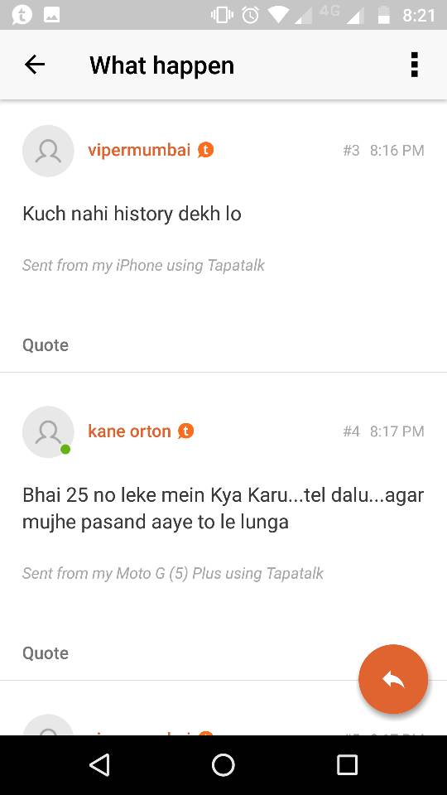Tap the 'What happen' thread title

[161, 65]
